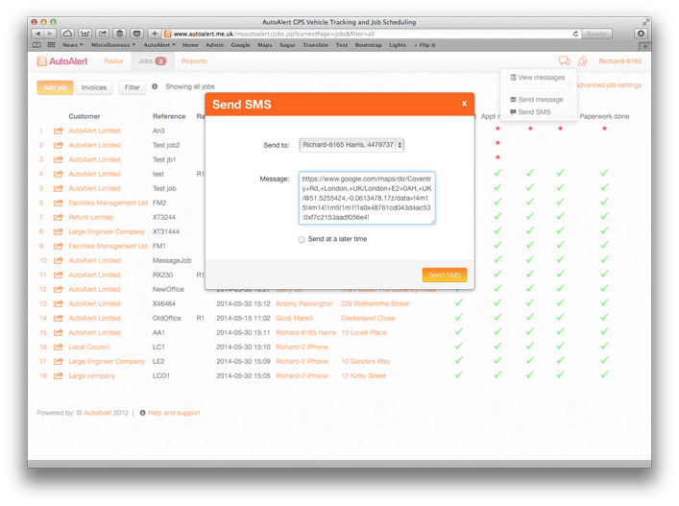679x506 pixels.
Task: Open the Invoices button
Action: pos(94,87)
